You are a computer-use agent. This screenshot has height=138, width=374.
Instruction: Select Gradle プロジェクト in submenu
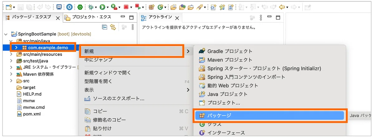(x=270, y=51)
